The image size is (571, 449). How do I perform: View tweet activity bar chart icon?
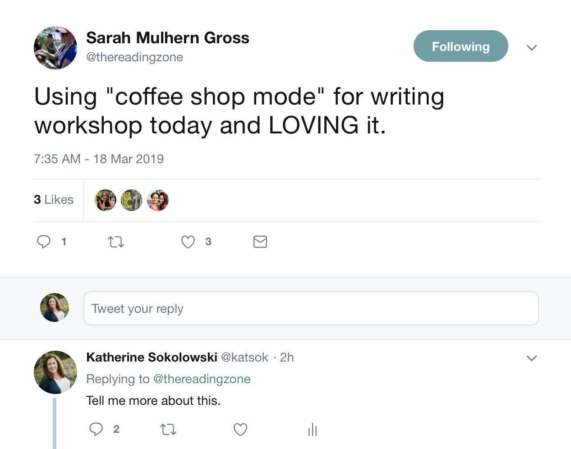click(313, 429)
